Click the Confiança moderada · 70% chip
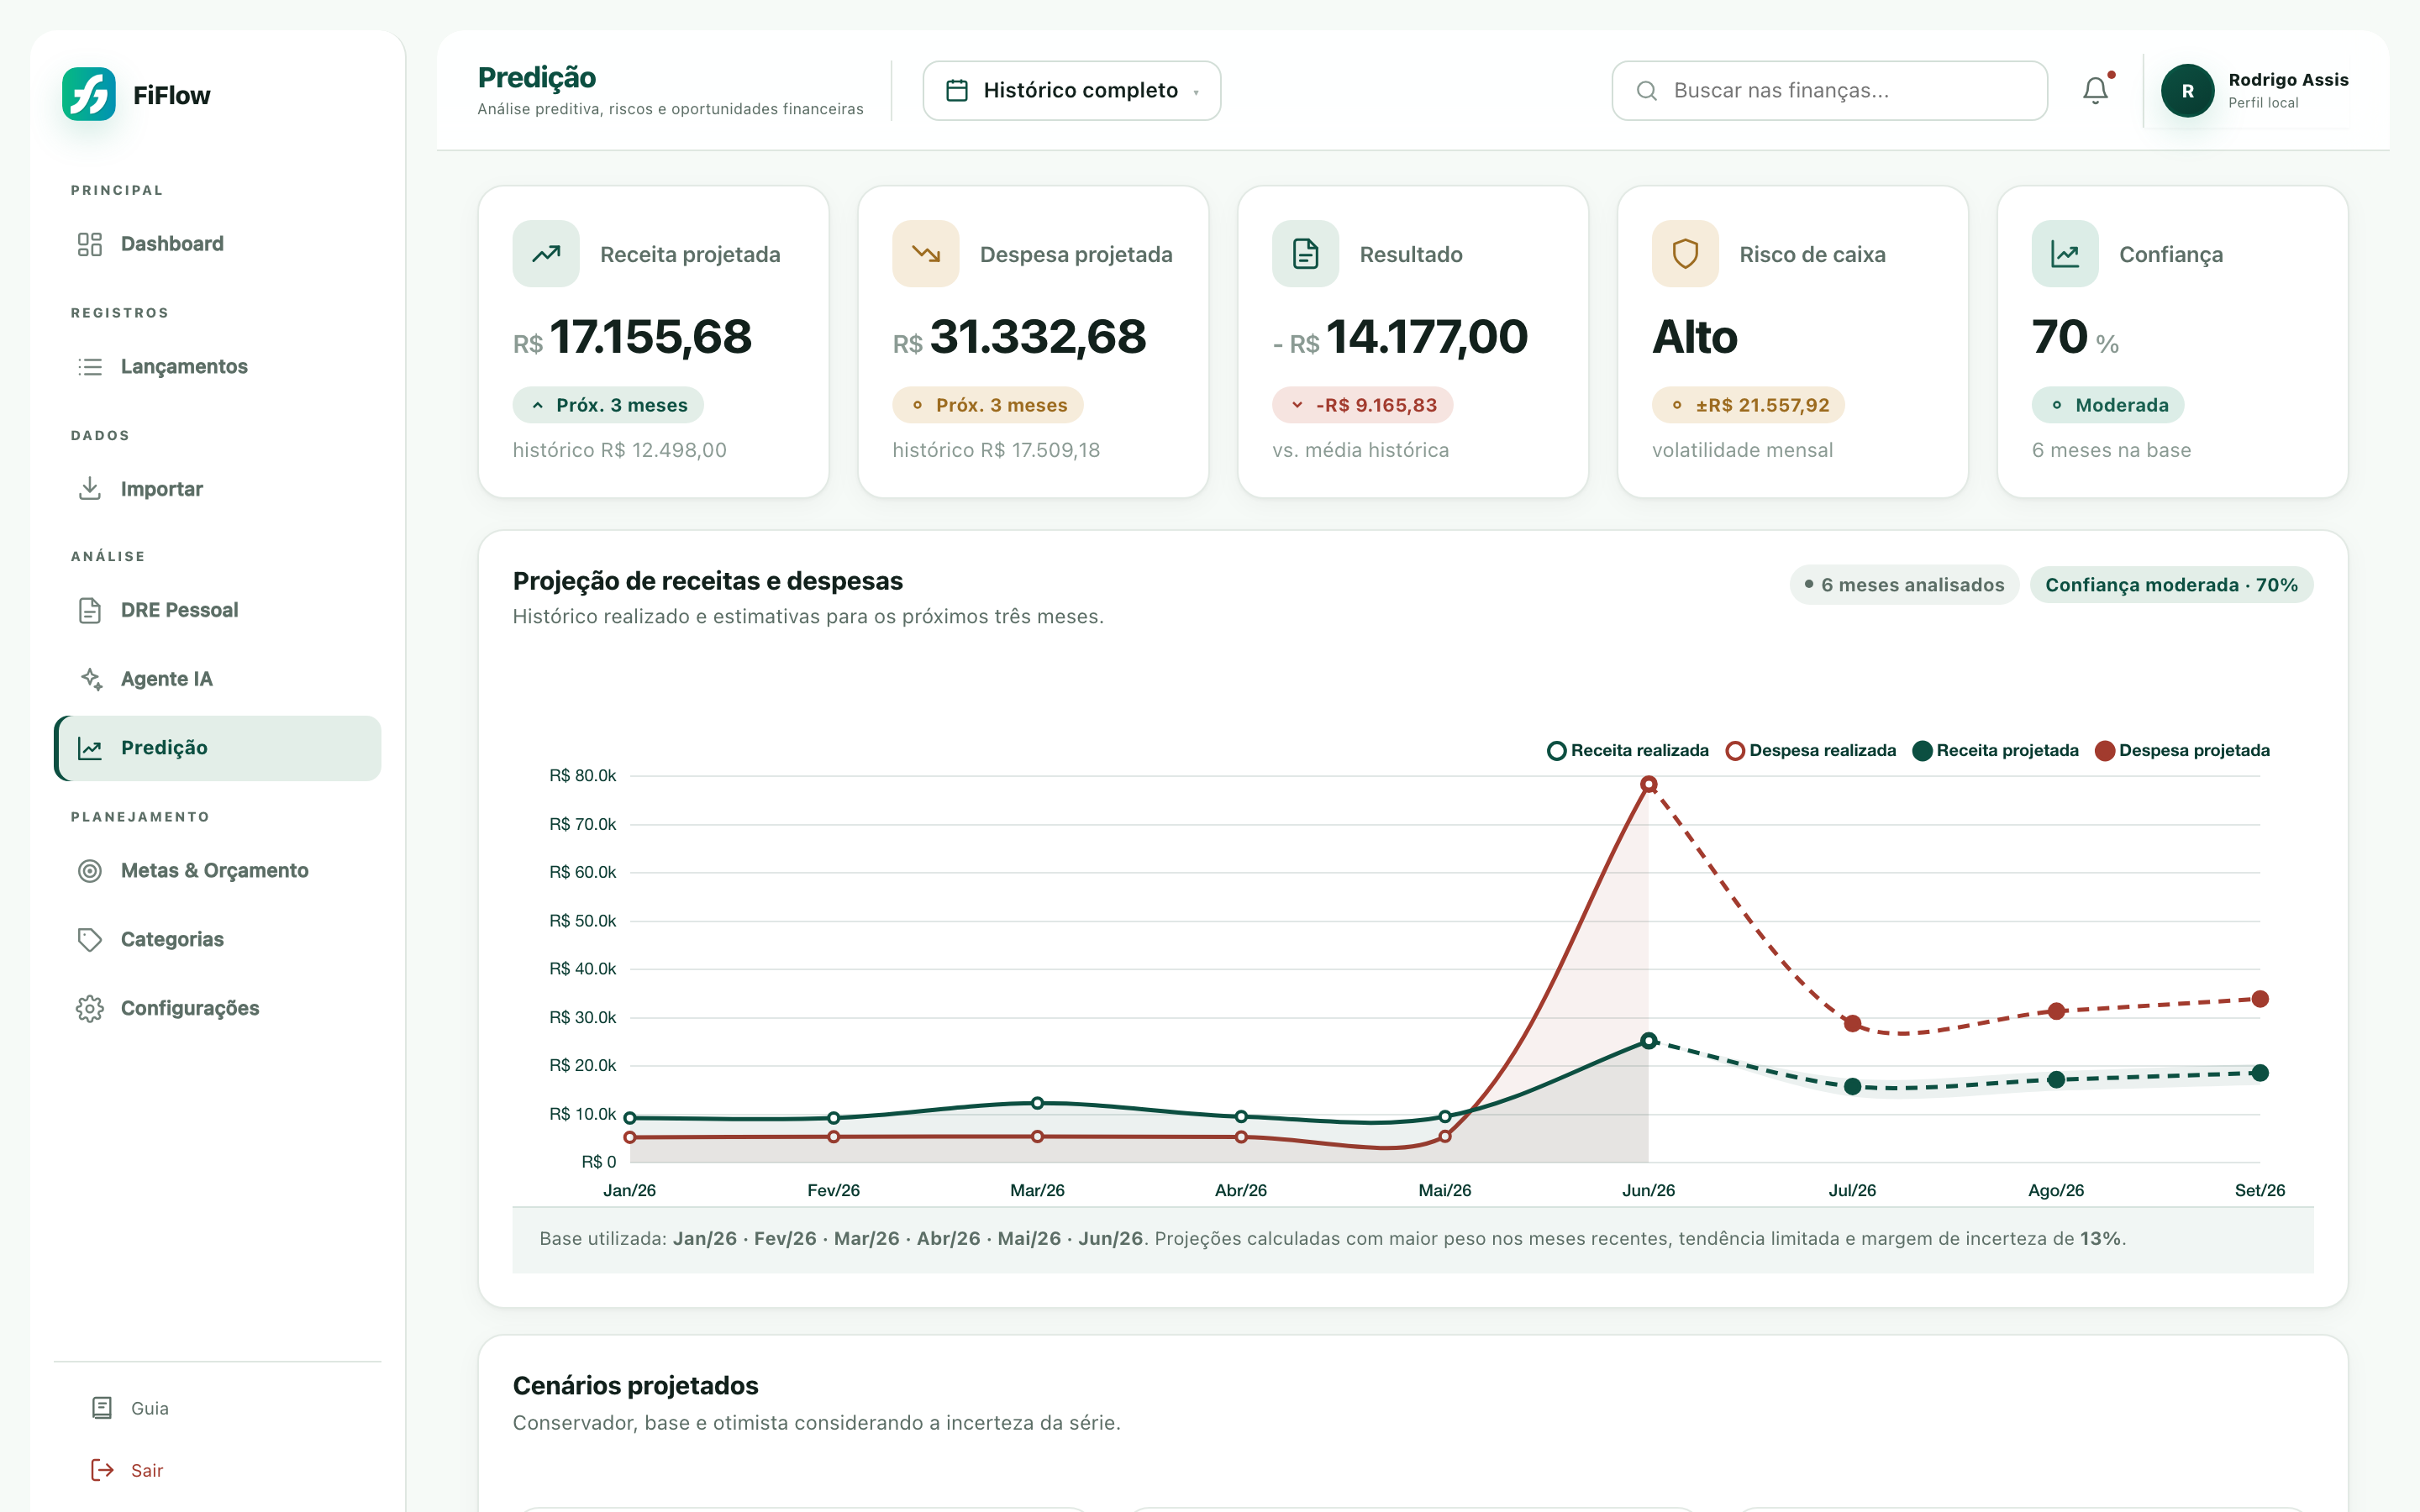This screenshot has width=2420, height=1512. pos(2171,585)
